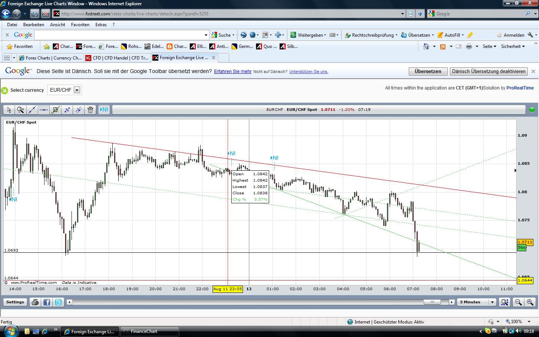The height and width of the screenshot is (337, 539).
Task: Toggle the N! news markers button
Action: [x=104, y=110]
